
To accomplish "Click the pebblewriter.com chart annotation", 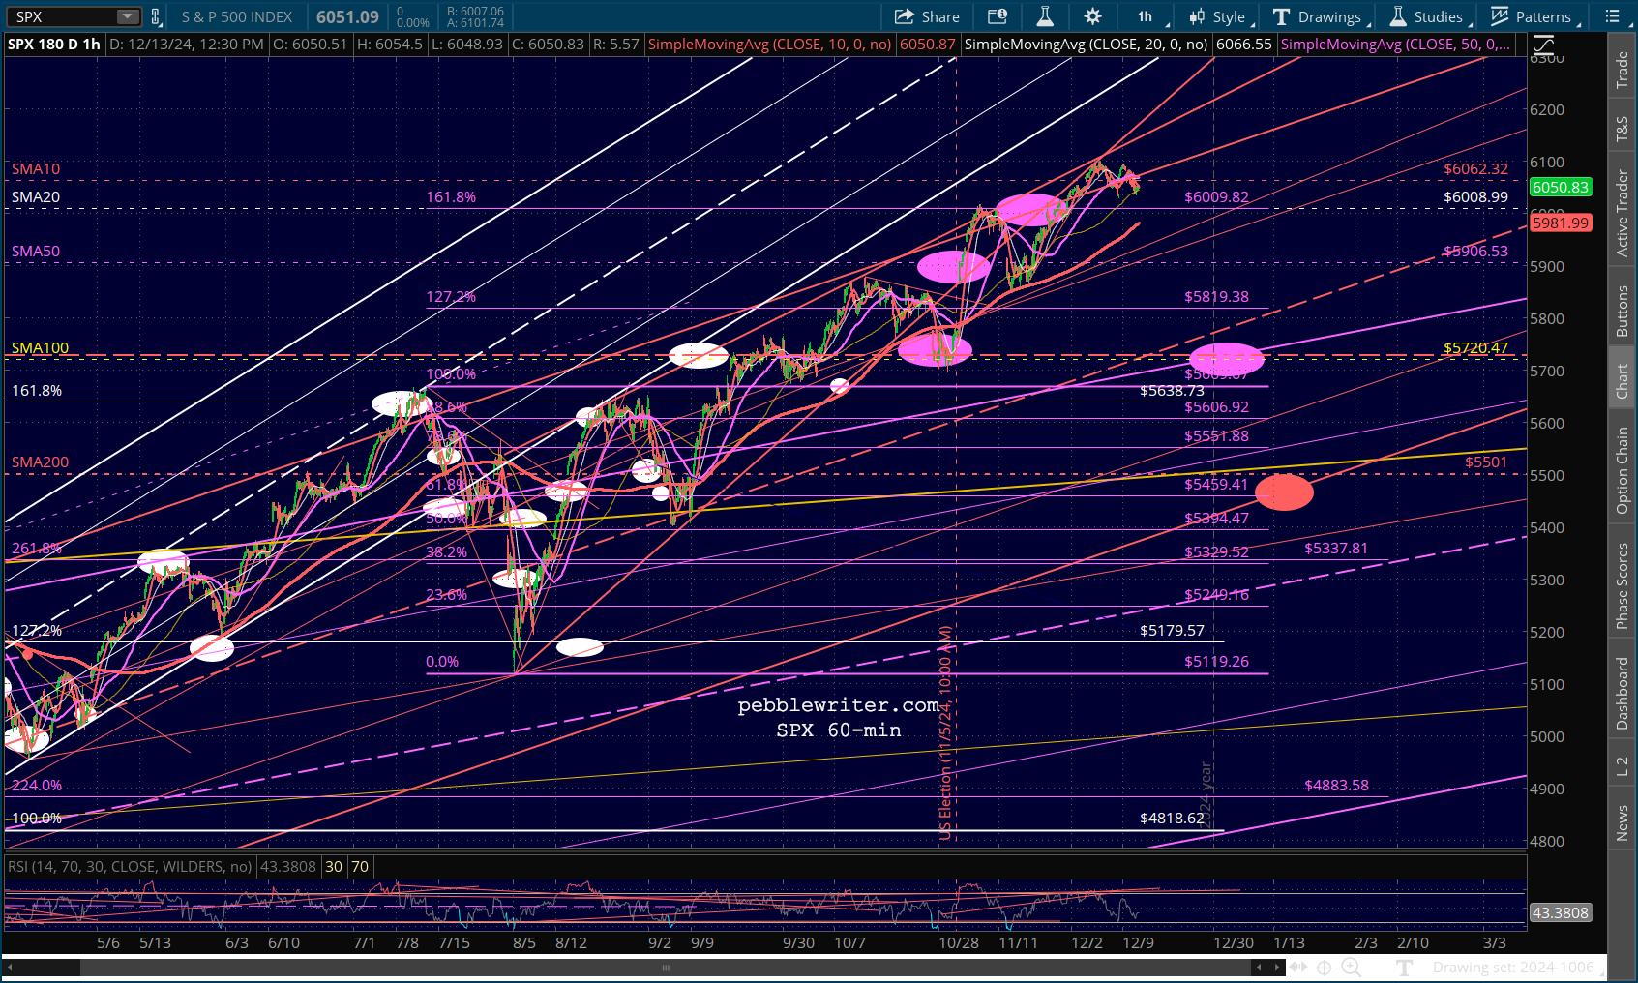I will coord(838,706).
